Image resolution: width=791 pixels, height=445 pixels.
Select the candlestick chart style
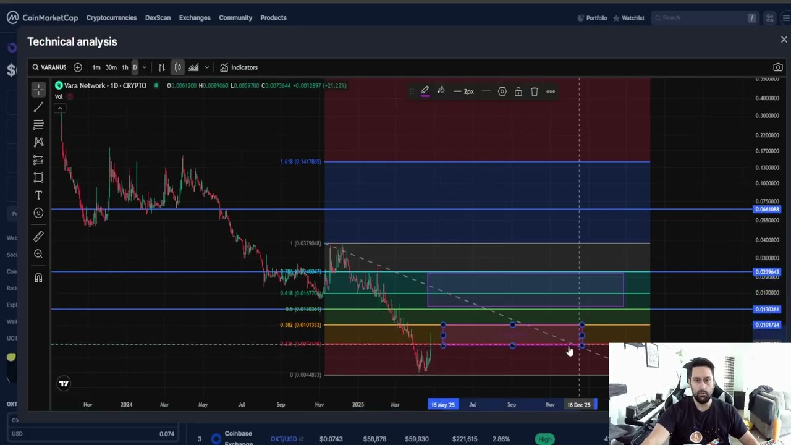(177, 67)
